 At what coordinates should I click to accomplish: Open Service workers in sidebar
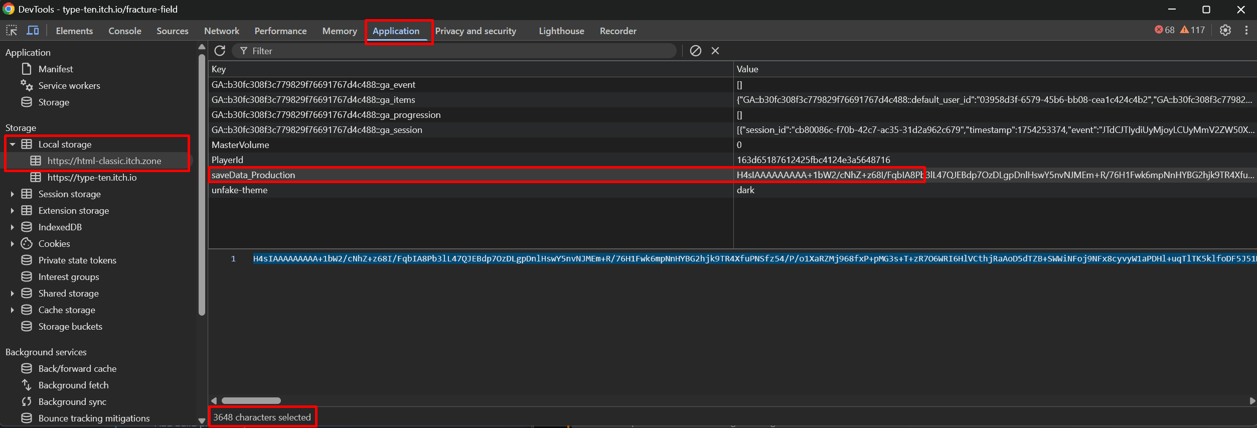(69, 85)
